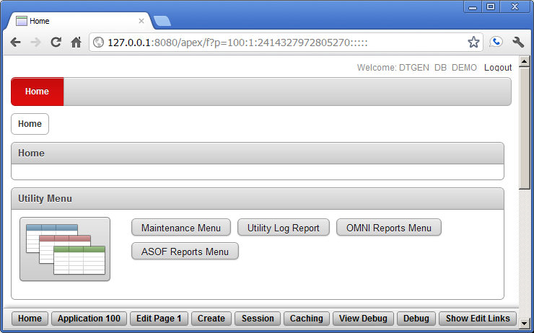534x333 pixels.
Task: Click View Debug button
Action: pyautogui.click(x=363, y=319)
